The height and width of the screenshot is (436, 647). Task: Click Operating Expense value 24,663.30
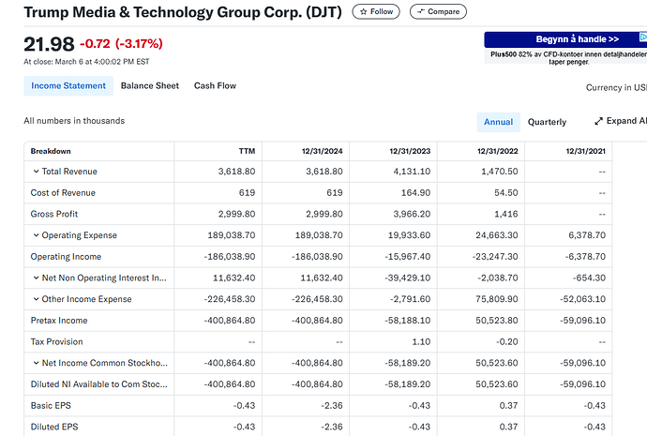point(497,235)
